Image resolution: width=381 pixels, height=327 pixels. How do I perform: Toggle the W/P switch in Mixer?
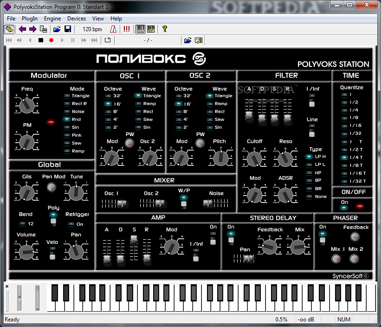[x=184, y=202]
